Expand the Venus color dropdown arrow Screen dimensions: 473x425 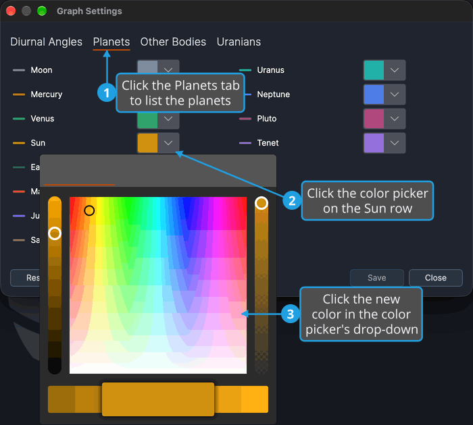tap(168, 119)
